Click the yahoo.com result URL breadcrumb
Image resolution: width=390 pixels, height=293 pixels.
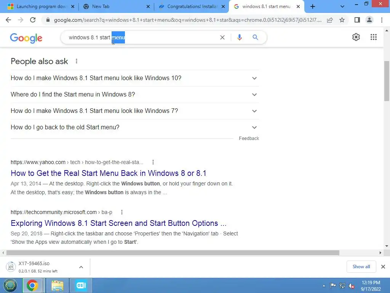click(x=77, y=162)
